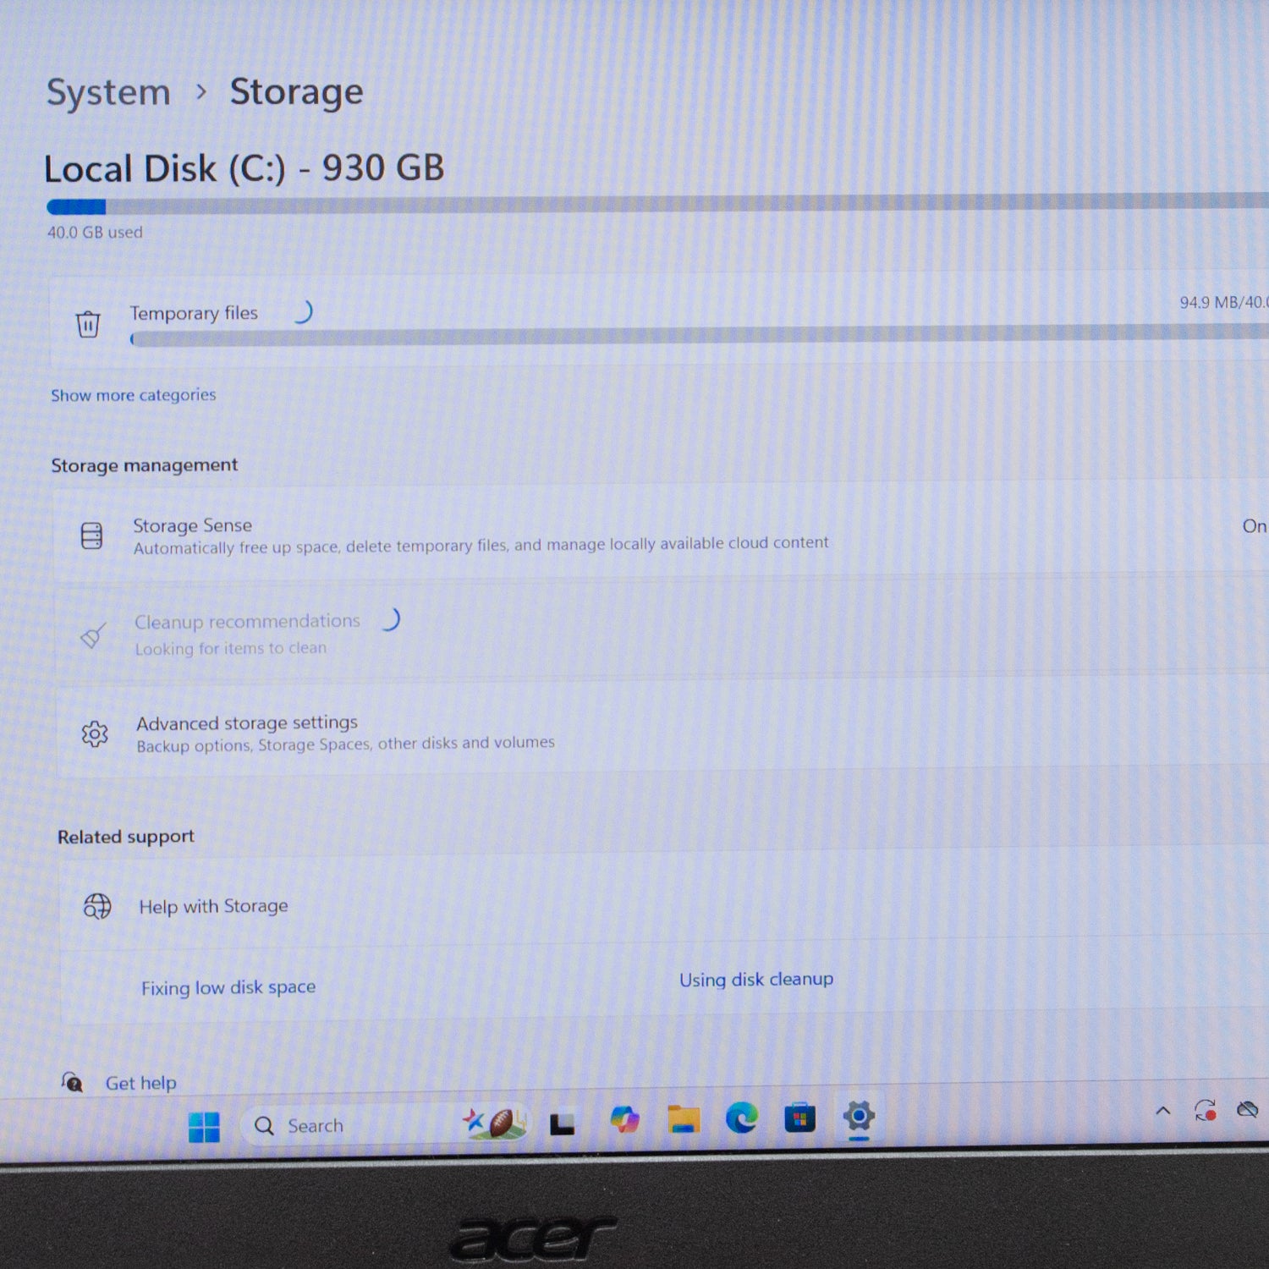The image size is (1269, 1269).
Task: Click the 94.9 MB size value
Action: [1210, 302]
